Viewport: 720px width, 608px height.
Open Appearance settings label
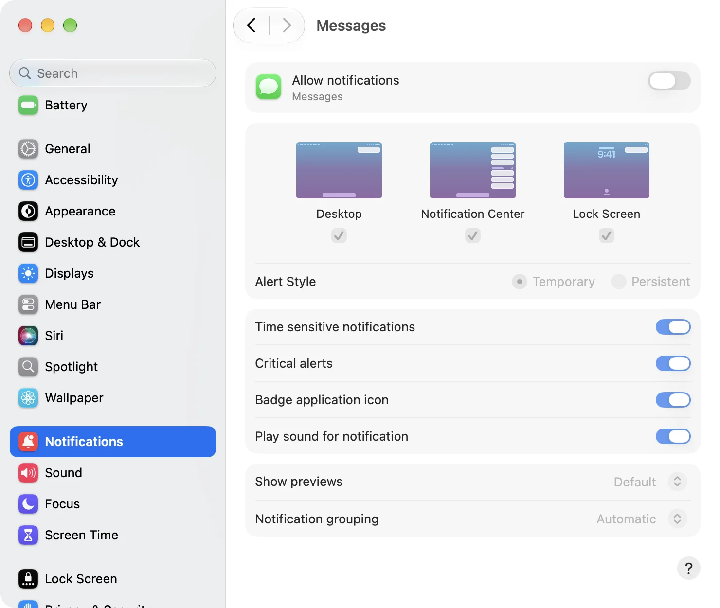[80, 211]
